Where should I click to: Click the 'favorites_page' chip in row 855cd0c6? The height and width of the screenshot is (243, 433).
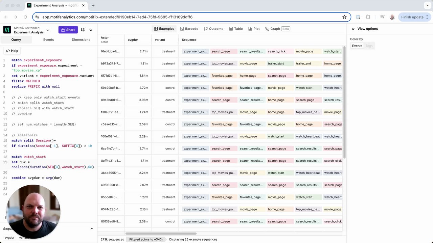(x=223, y=197)
